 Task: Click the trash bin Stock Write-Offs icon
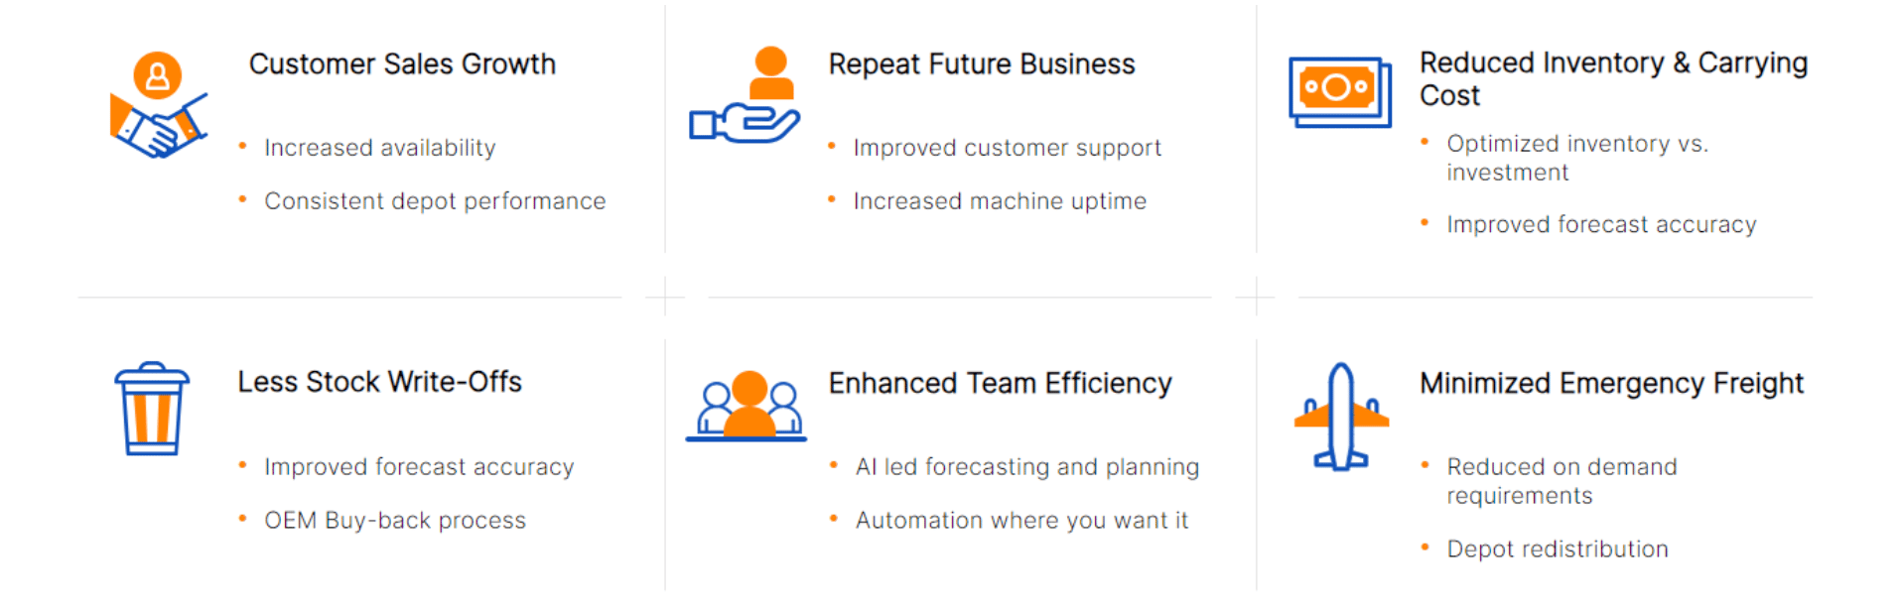(x=152, y=410)
